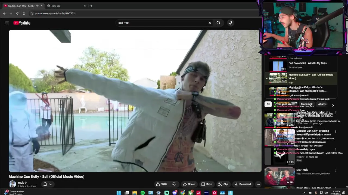Open options for Mix - mgk
The image size is (348, 195).
point(336,170)
